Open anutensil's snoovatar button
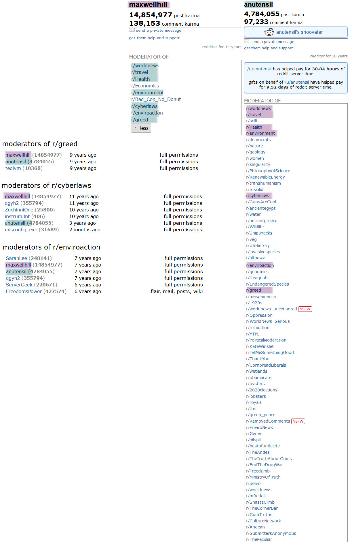Viewport: 350px width, 542px height. pos(296,32)
